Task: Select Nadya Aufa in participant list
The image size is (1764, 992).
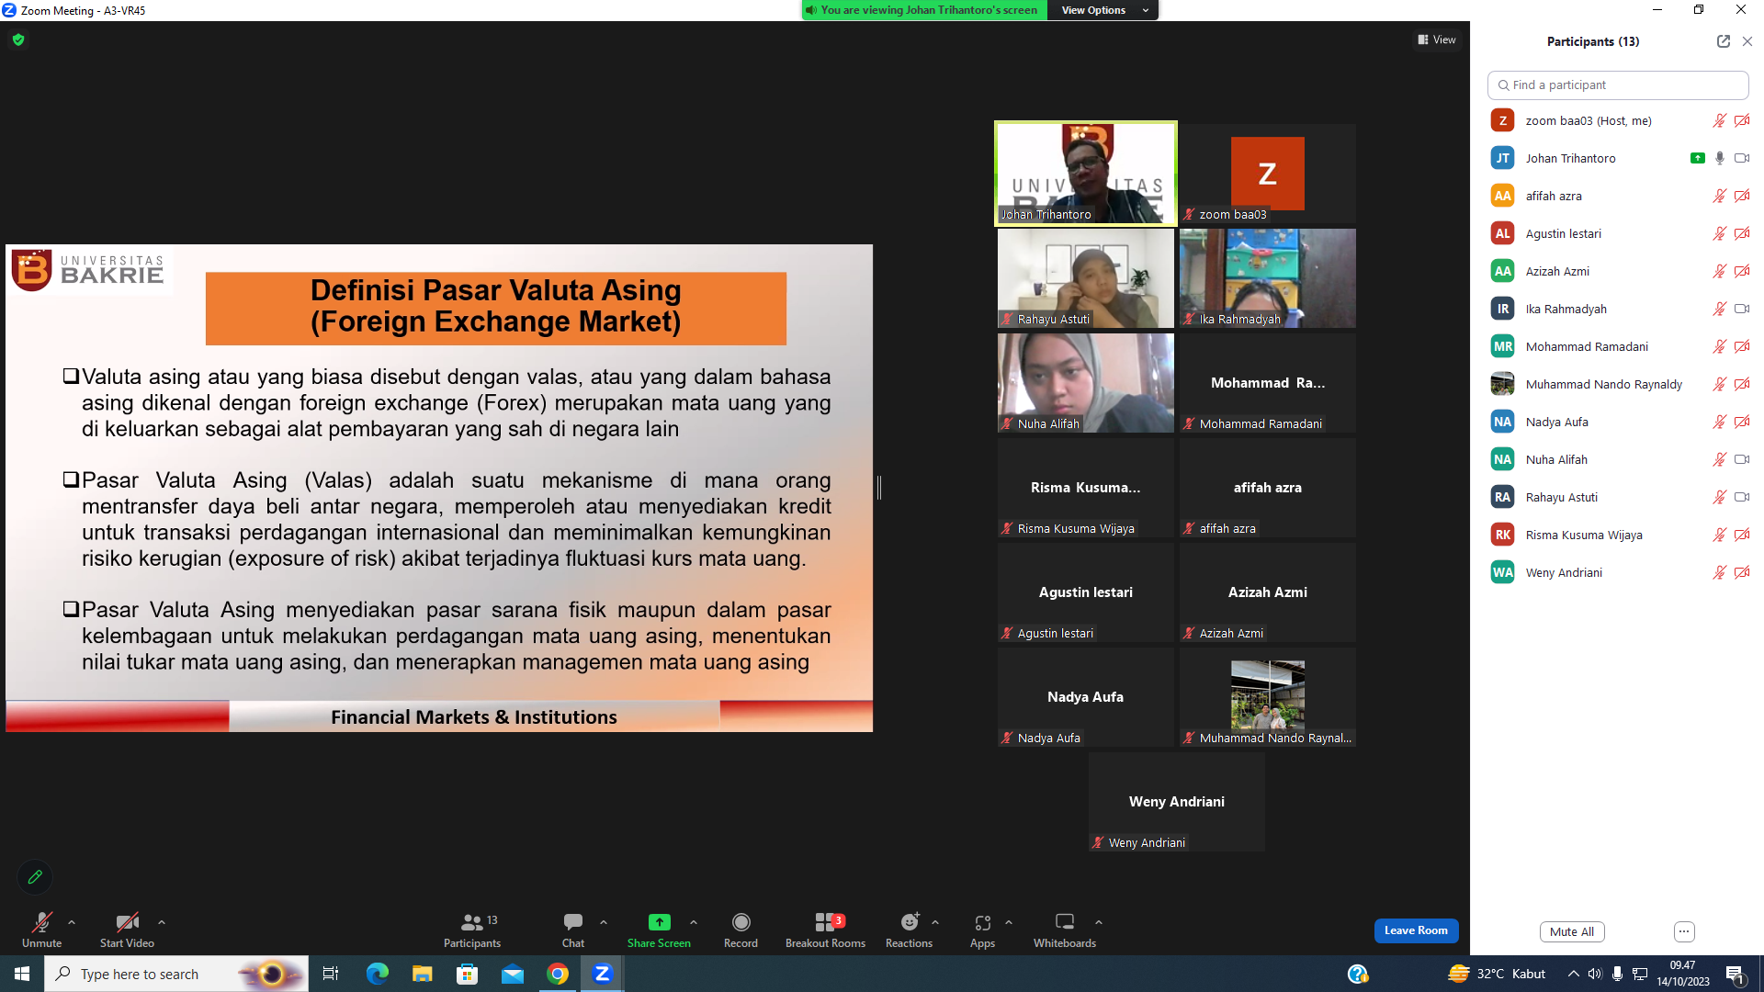Action: coord(1618,422)
